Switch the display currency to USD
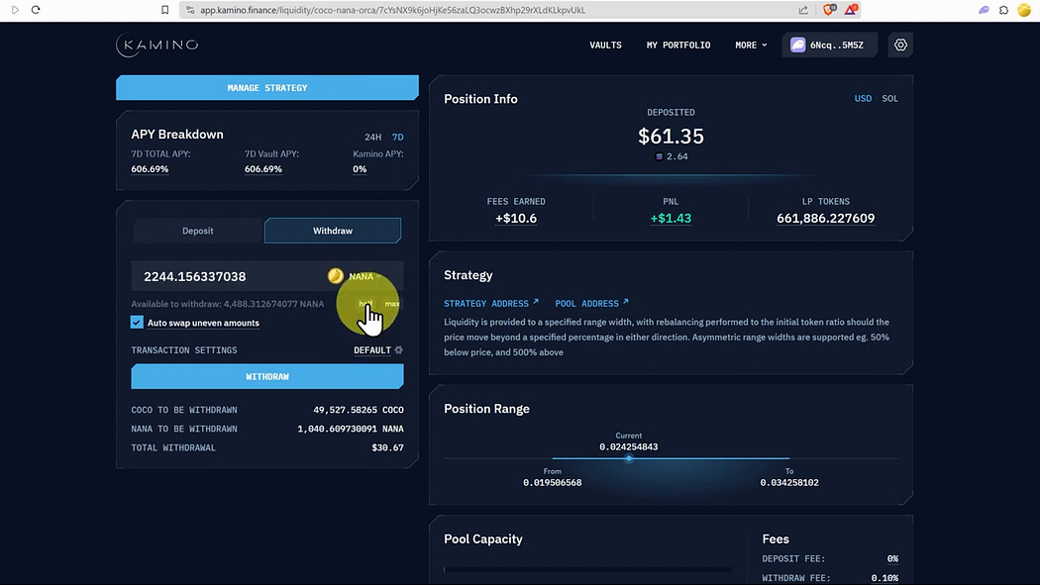The image size is (1040, 585). (x=863, y=98)
